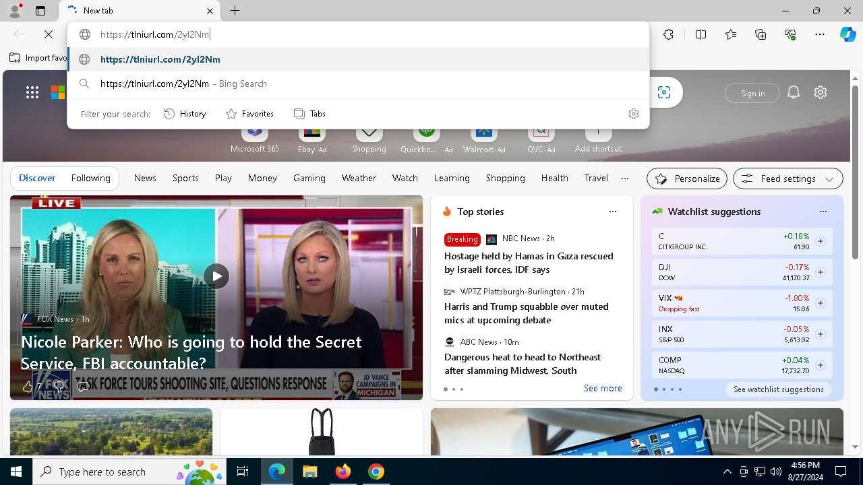Open Collections toolbar icon

click(x=761, y=34)
